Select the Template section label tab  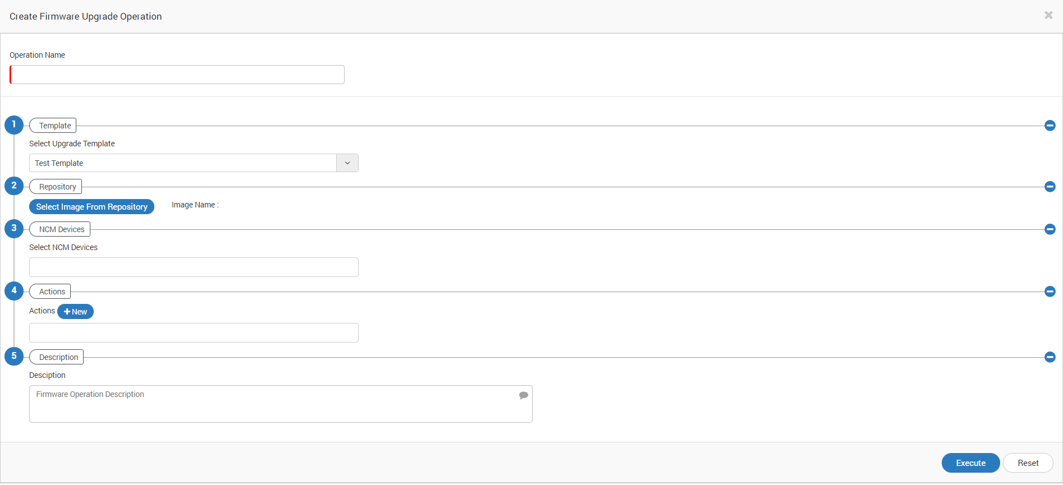click(x=53, y=126)
